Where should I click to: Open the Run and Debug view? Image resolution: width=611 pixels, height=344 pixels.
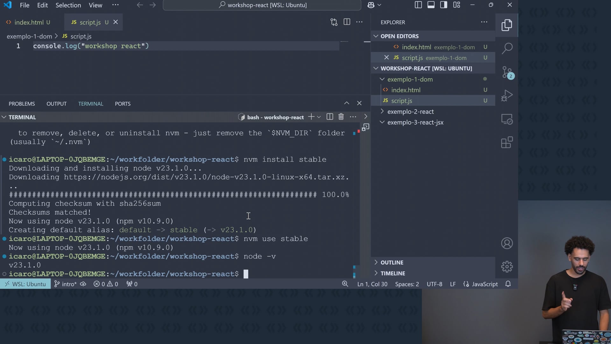point(507,96)
